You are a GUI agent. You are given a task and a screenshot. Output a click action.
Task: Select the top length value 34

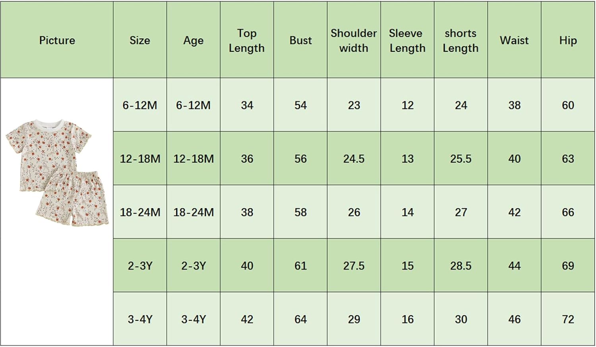tap(247, 105)
